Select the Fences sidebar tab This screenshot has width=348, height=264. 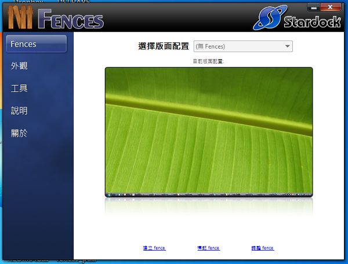[x=37, y=44]
